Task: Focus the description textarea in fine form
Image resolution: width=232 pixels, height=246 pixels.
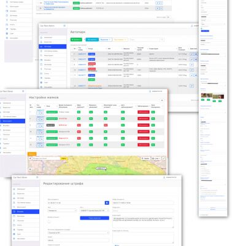Action: 143,222
